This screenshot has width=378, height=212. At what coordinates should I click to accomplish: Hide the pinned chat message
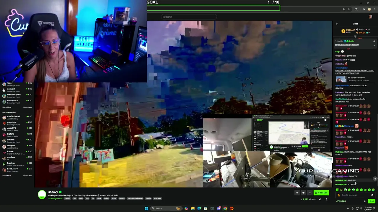(x=374, y=41)
